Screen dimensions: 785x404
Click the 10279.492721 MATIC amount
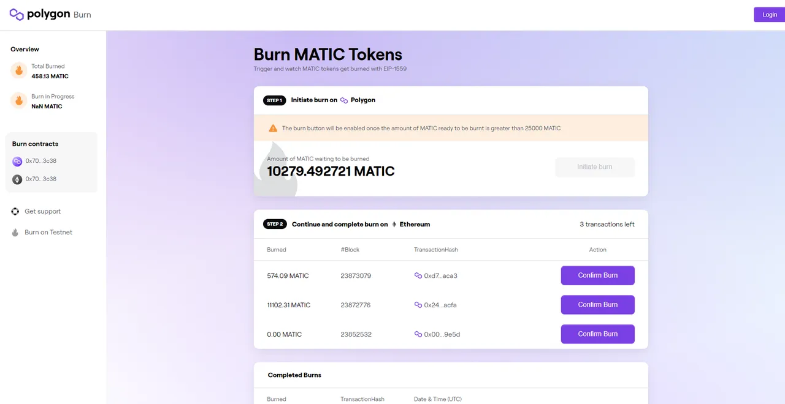pyautogui.click(x=331, y=171)
